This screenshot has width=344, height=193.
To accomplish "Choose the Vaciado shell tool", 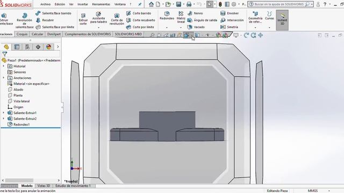I will coord(196,27).
